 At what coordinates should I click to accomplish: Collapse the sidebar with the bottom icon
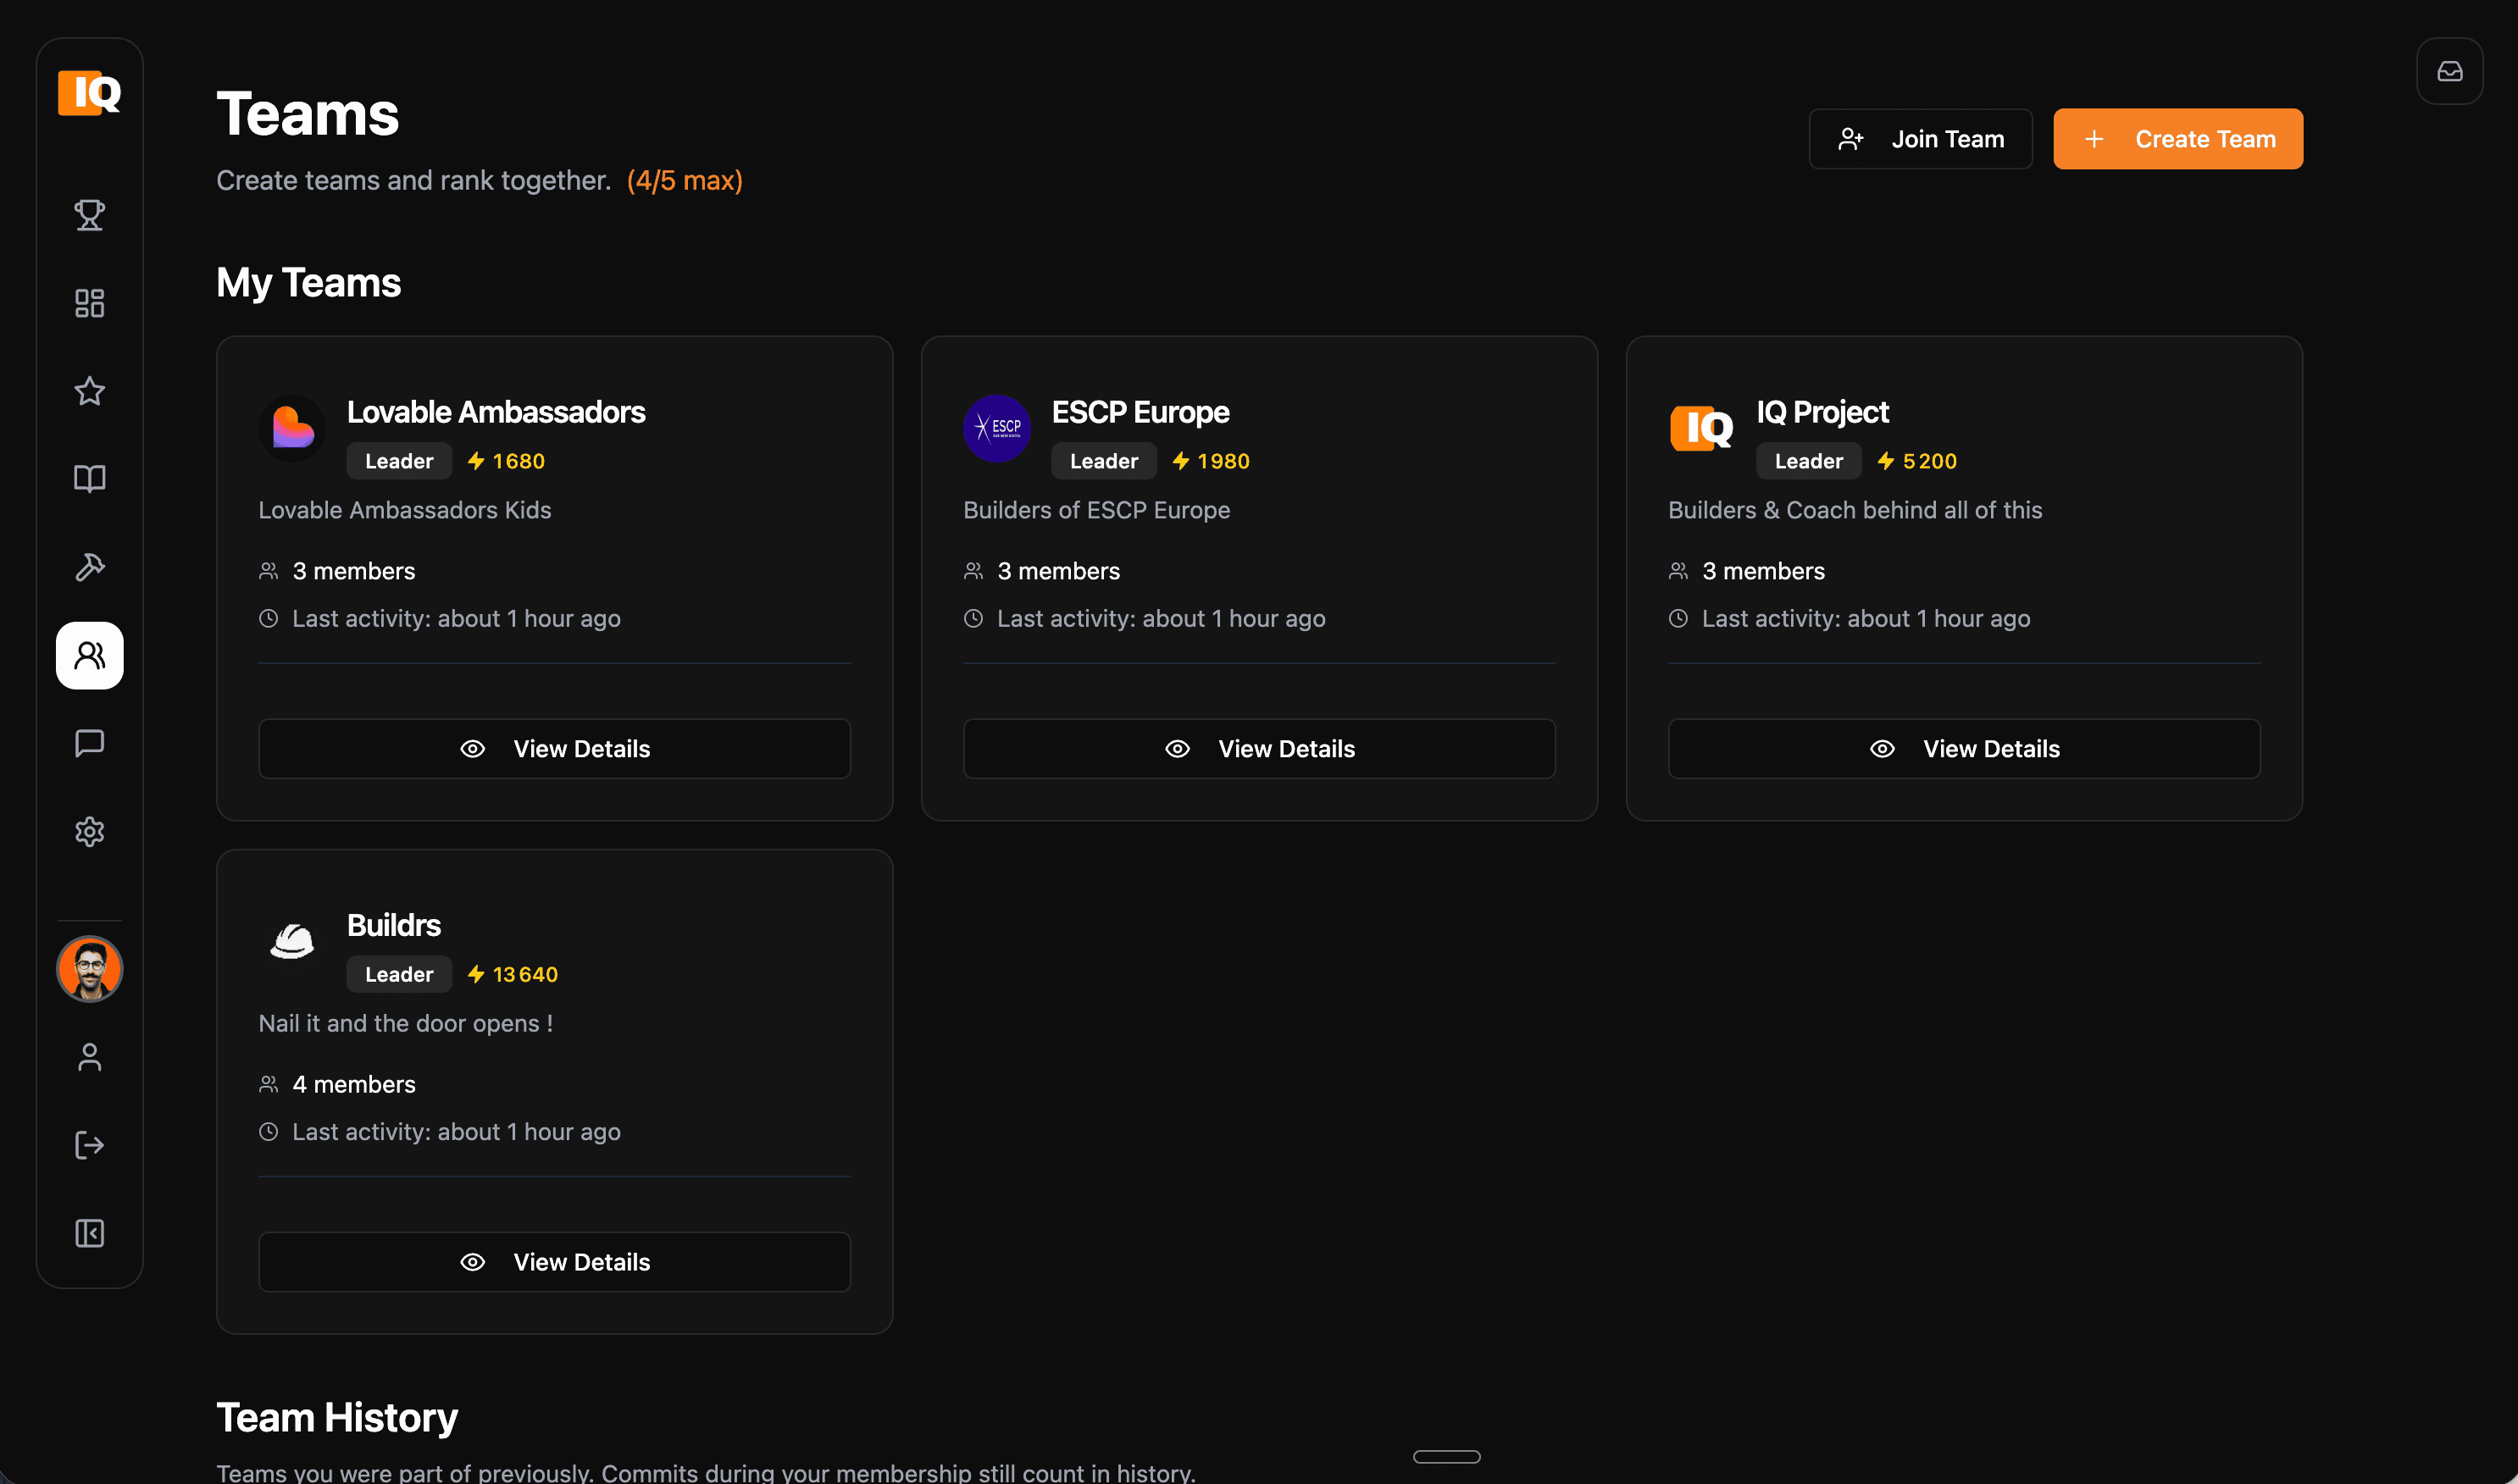[x=89, y=1233]
